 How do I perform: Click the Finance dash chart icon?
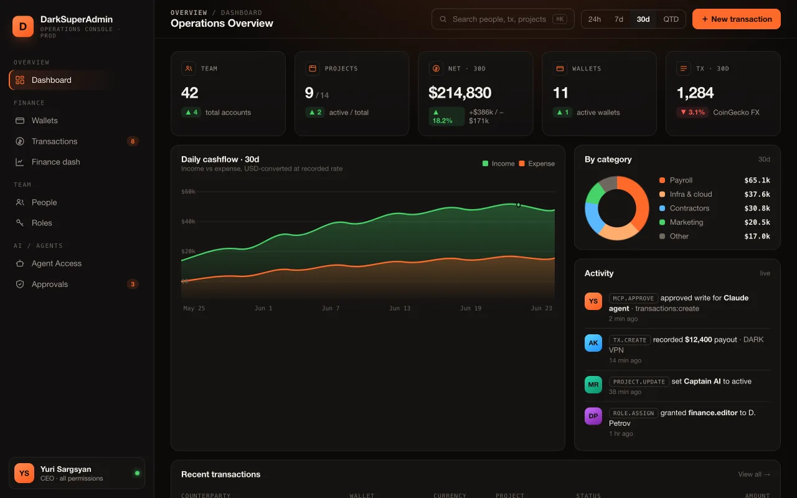click(x=20, y=162)
